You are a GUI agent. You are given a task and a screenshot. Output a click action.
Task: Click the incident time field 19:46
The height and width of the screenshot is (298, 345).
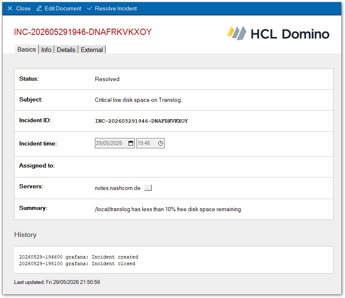pos(150,143)
